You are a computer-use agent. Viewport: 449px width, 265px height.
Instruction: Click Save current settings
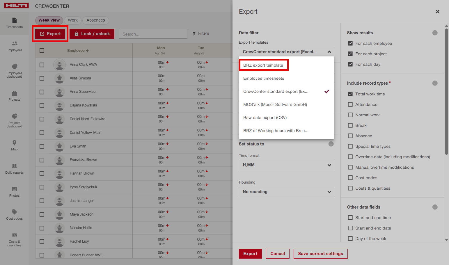coord(320,254)
